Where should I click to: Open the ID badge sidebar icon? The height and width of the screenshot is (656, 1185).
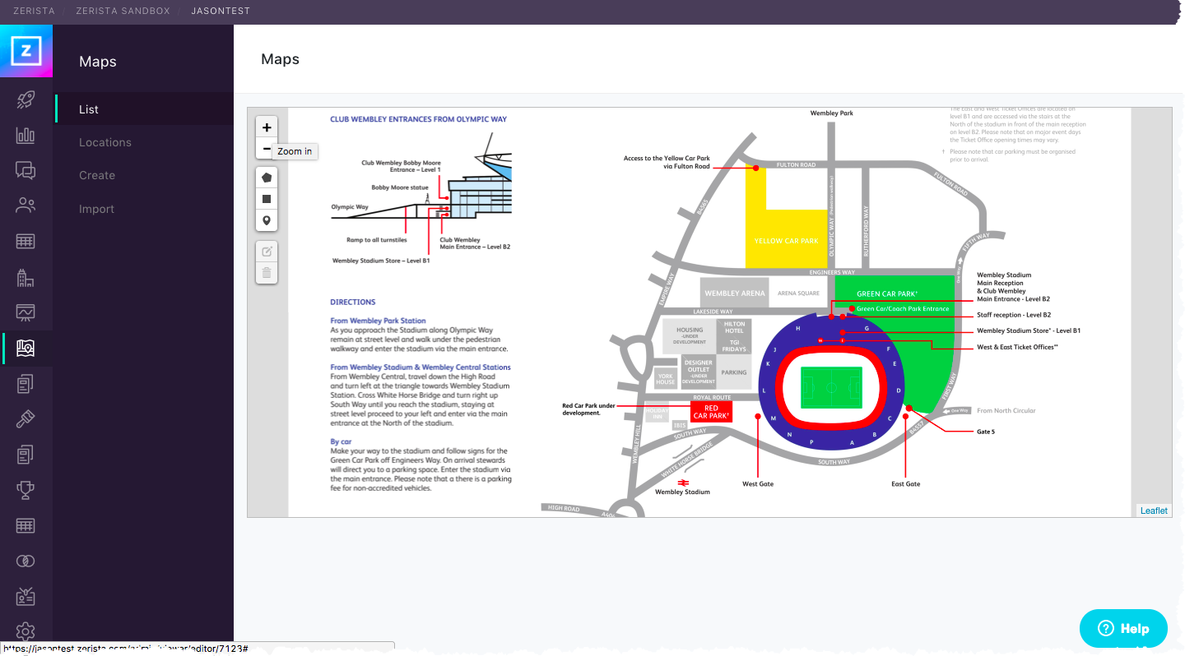pyautogui.click(x=26, y=597)
